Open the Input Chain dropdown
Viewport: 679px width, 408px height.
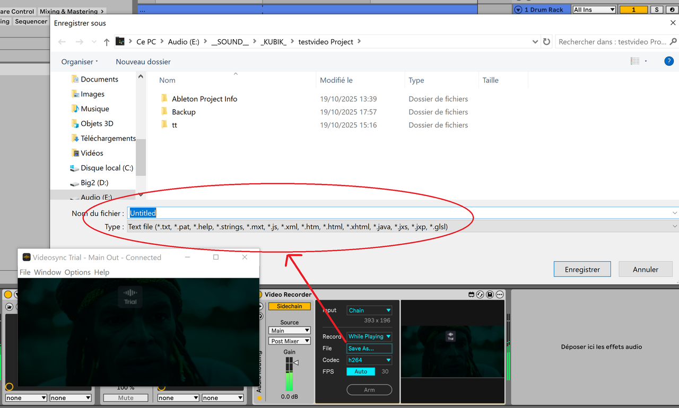(369, 311)
